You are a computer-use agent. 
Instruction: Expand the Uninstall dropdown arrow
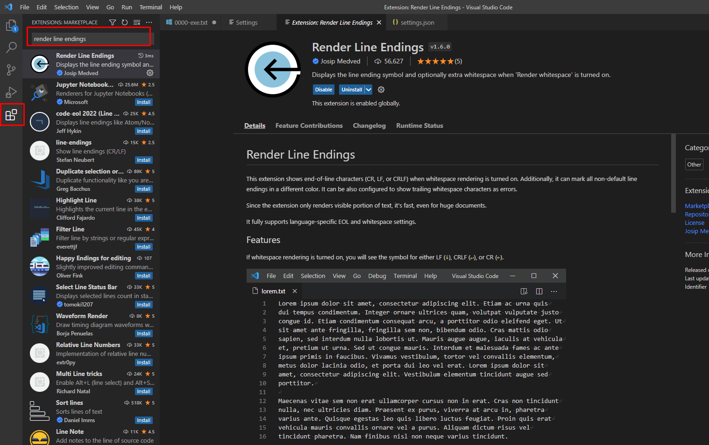pos(368,90)
